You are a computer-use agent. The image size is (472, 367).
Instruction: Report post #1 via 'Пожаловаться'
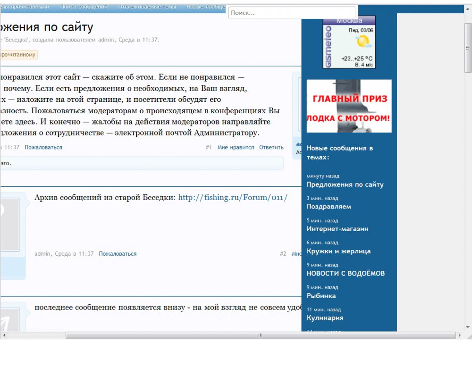pos(43,148)
